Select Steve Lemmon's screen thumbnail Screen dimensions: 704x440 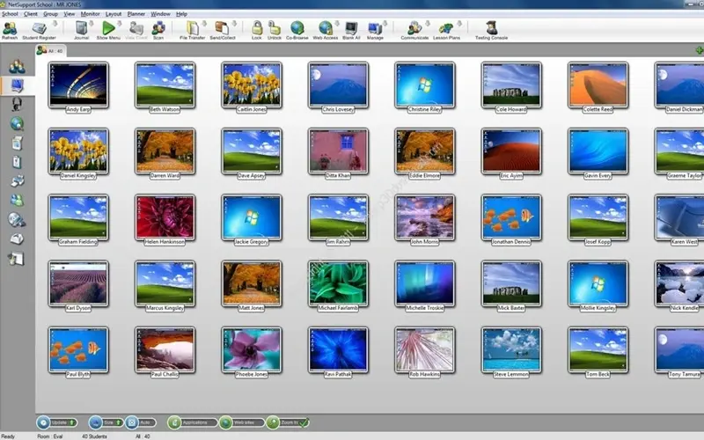(511, 349)
